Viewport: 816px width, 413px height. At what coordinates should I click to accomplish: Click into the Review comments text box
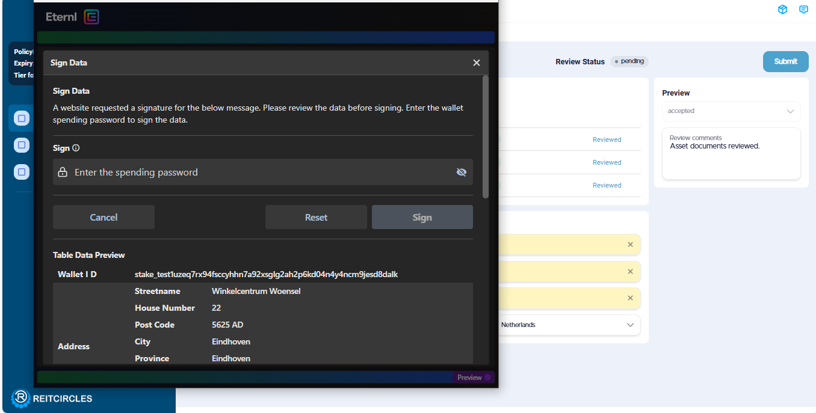[731, 159]
